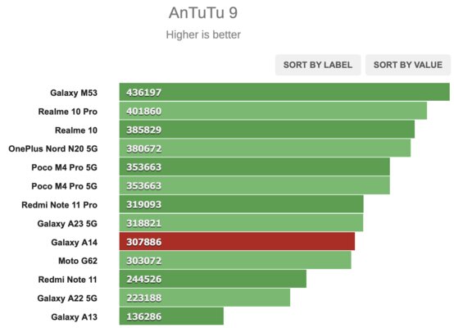Click the Galaxy A13 label text
The width and height of the screenshot is (454, 328).
point(74,317)
